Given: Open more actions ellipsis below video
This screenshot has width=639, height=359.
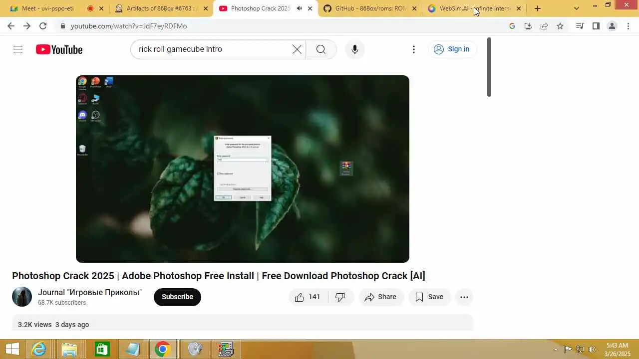Looking at the screenshot, I should 464,297.
